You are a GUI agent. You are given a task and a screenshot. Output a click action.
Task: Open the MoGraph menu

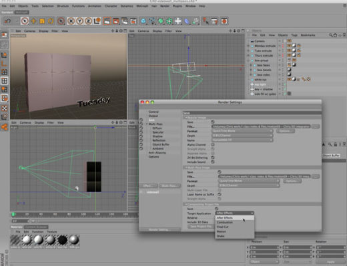[x=142, y=6]
